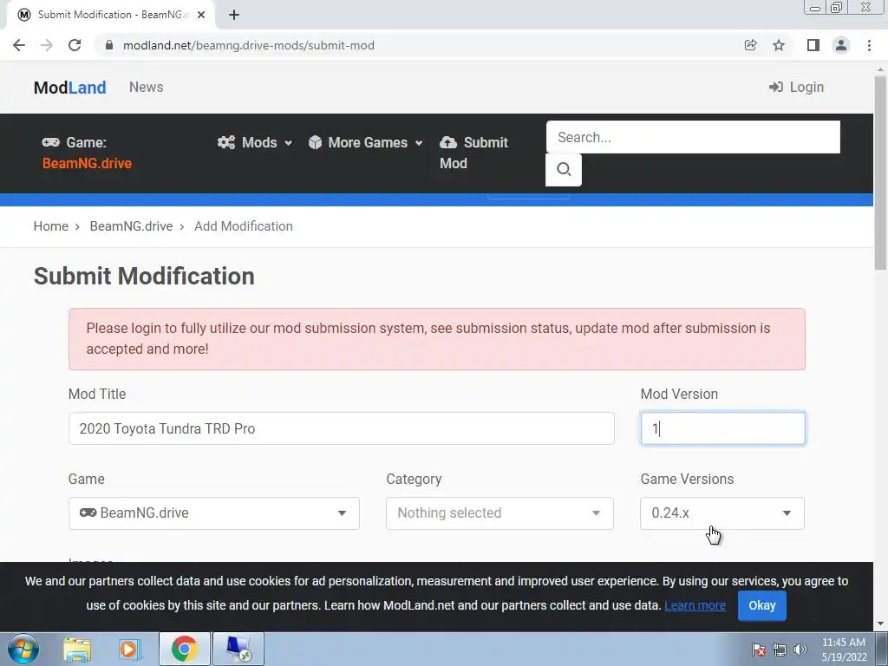Accept cookies with Okay button

point(761,605)
